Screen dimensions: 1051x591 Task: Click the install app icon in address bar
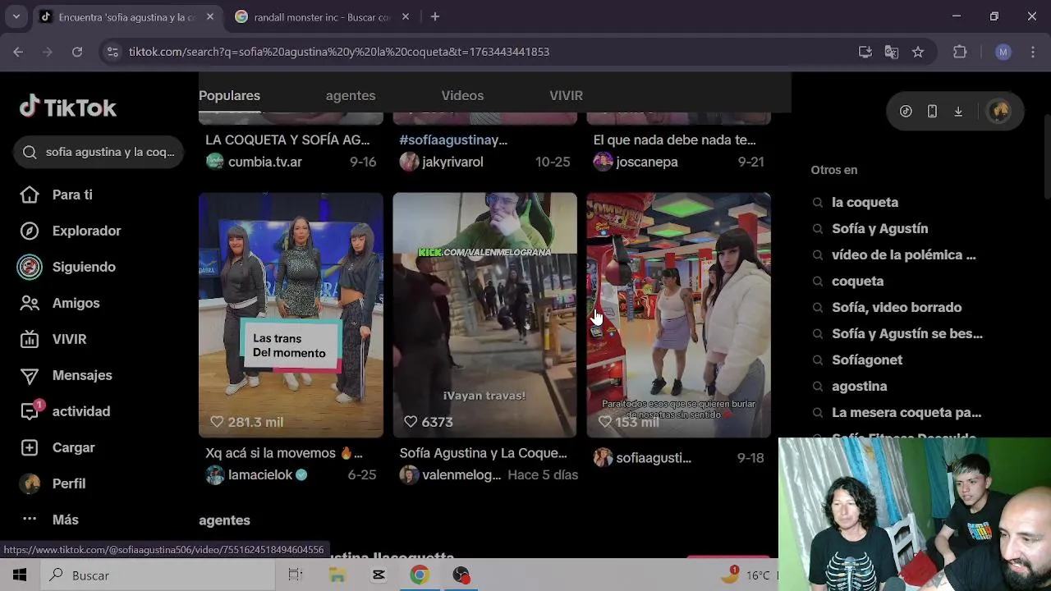(865, 52)
